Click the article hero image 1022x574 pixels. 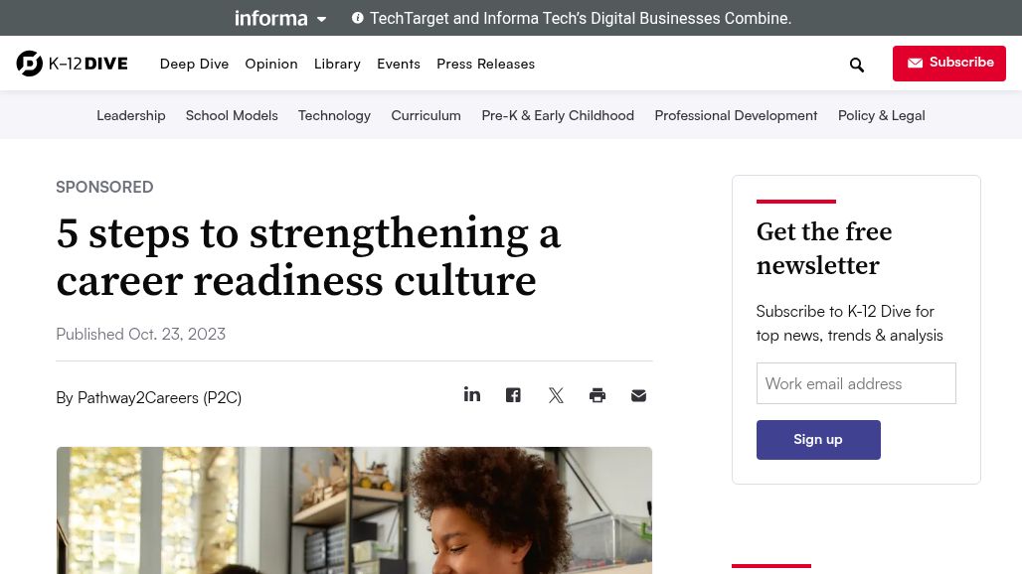pos(354,509)
